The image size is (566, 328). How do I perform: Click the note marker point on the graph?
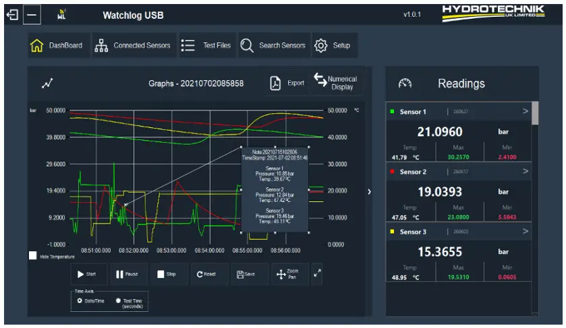click(125, 205)
